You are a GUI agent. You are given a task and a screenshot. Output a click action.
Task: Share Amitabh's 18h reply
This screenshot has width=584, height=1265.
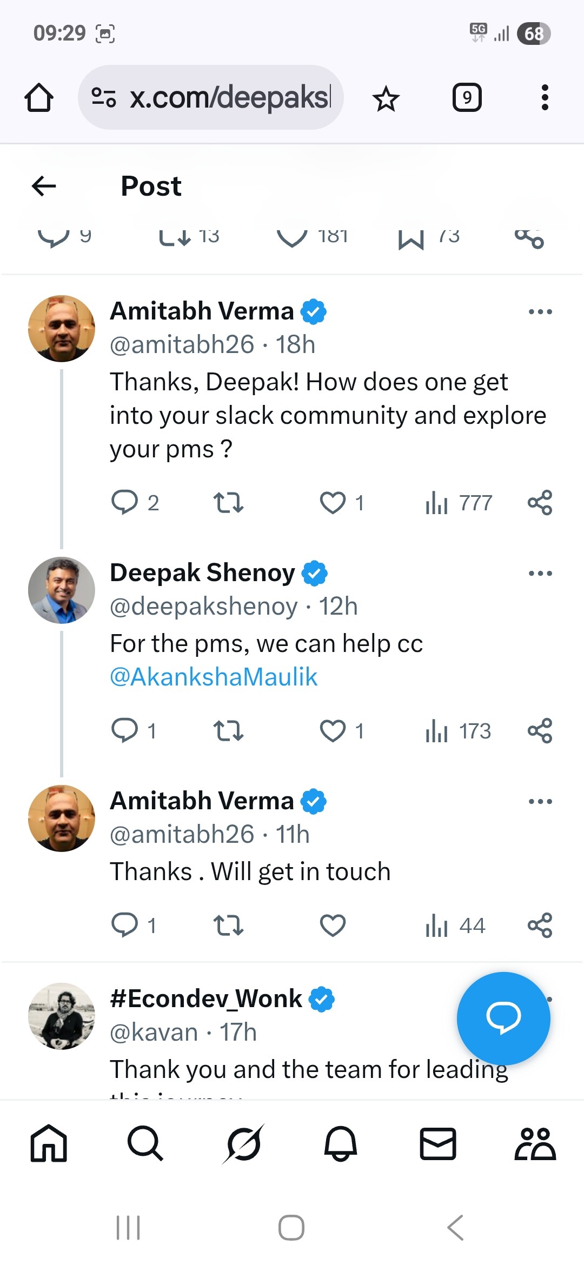[540, 502]
